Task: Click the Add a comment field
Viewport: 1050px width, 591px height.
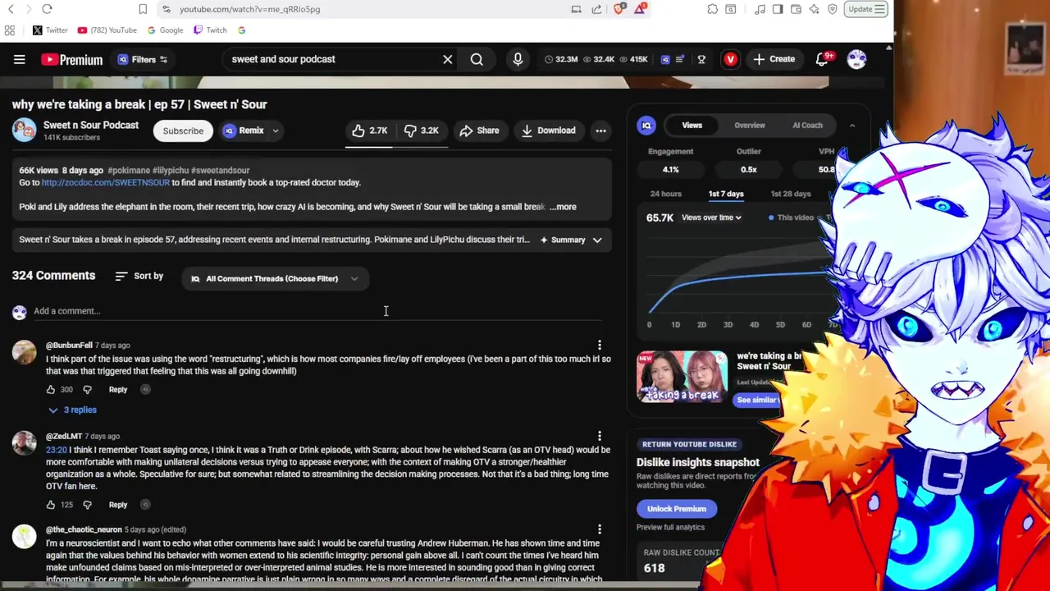Action: (x=317, y=311)
